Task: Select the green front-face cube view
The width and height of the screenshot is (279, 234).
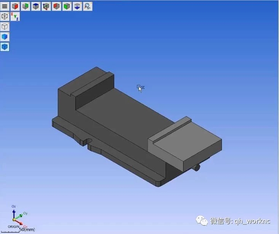Action: click(x=67, y=6)
